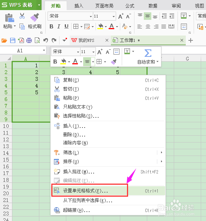Viewport: 206px width, 221px height.
Task: Click the Print icon
Action: point(29,41)
